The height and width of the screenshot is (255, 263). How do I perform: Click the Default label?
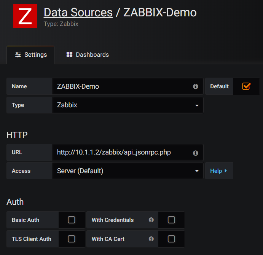219,86
